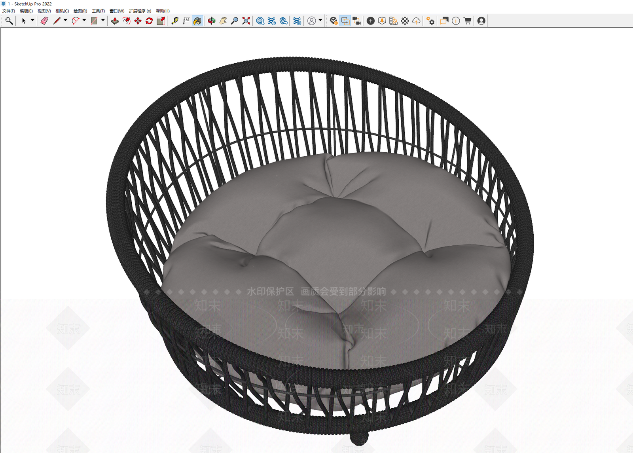Select the Tape Measure tool
Image resolution: width=633 pixels, height=453 pixels.
175,21
